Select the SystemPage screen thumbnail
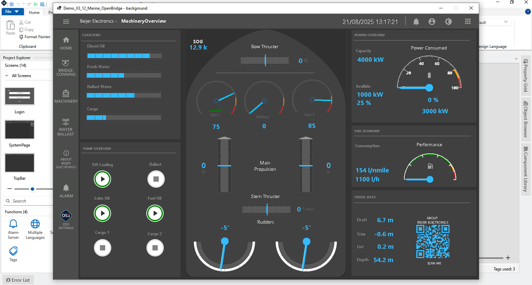The image size is (532, 285). click(x=20, y=130)
